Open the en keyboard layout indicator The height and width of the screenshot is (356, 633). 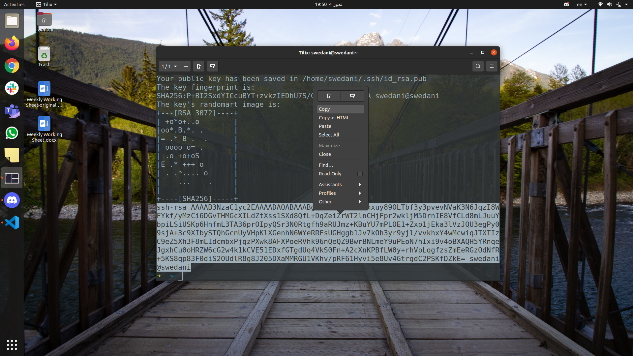pyautogui.click(x=582, y=5)
